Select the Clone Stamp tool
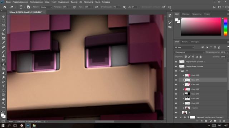Viewport: 229px width, 128px height. coord(3,56)
